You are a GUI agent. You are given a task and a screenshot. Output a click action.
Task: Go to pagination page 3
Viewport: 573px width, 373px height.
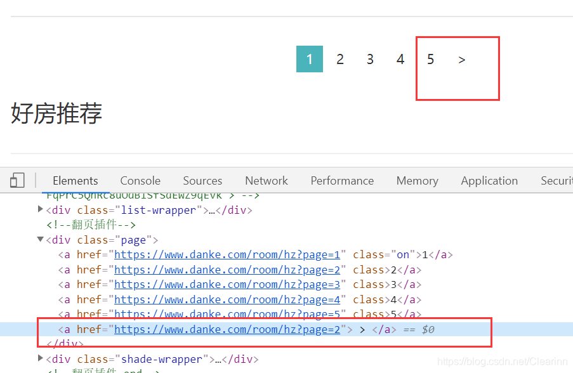coord(370,59)
